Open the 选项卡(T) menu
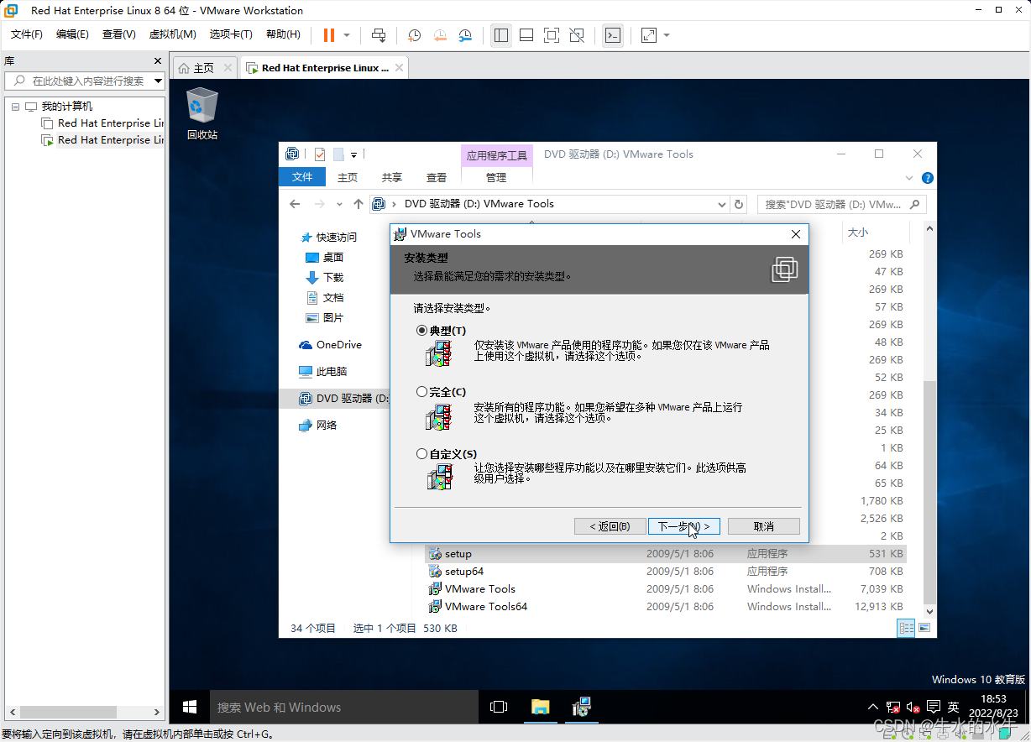The width and height of the screenshot is (1031, 742). point(231,34)
